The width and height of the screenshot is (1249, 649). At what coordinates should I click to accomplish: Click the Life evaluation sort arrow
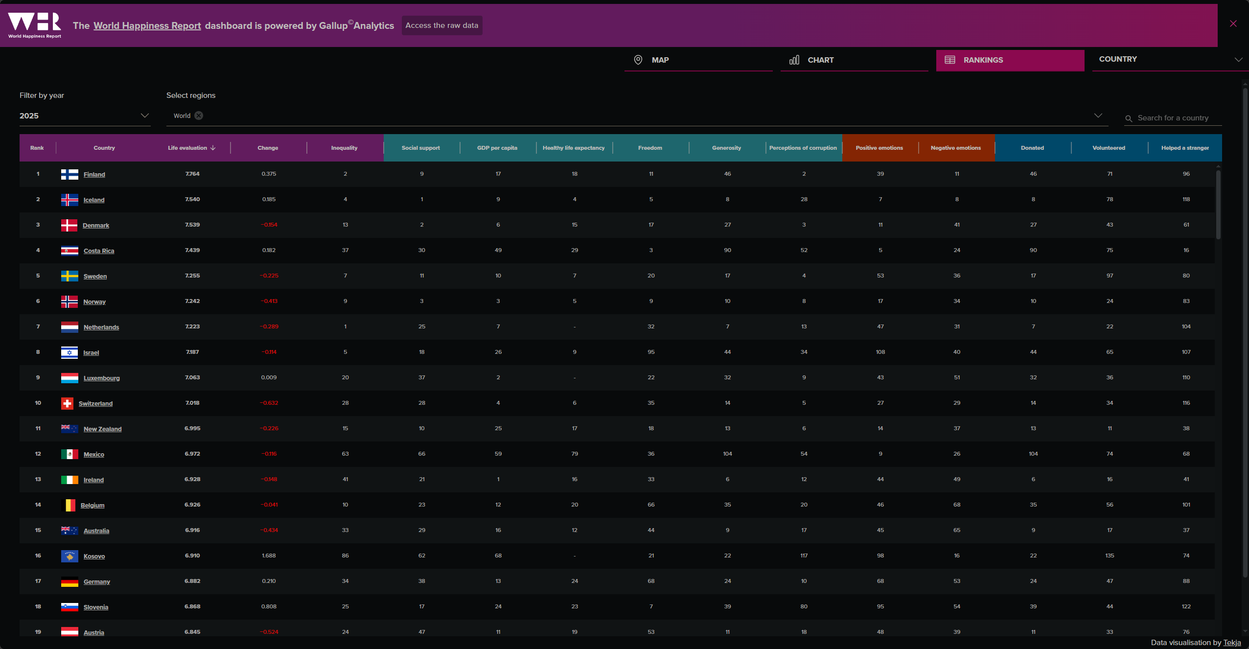(213, 148)
